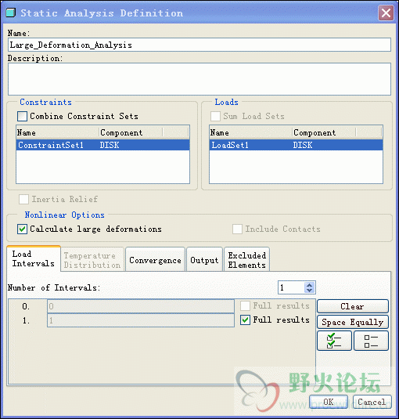The image size is (399, 419).
Task: Click the Space Equally button
Action: tap(353, 322)
